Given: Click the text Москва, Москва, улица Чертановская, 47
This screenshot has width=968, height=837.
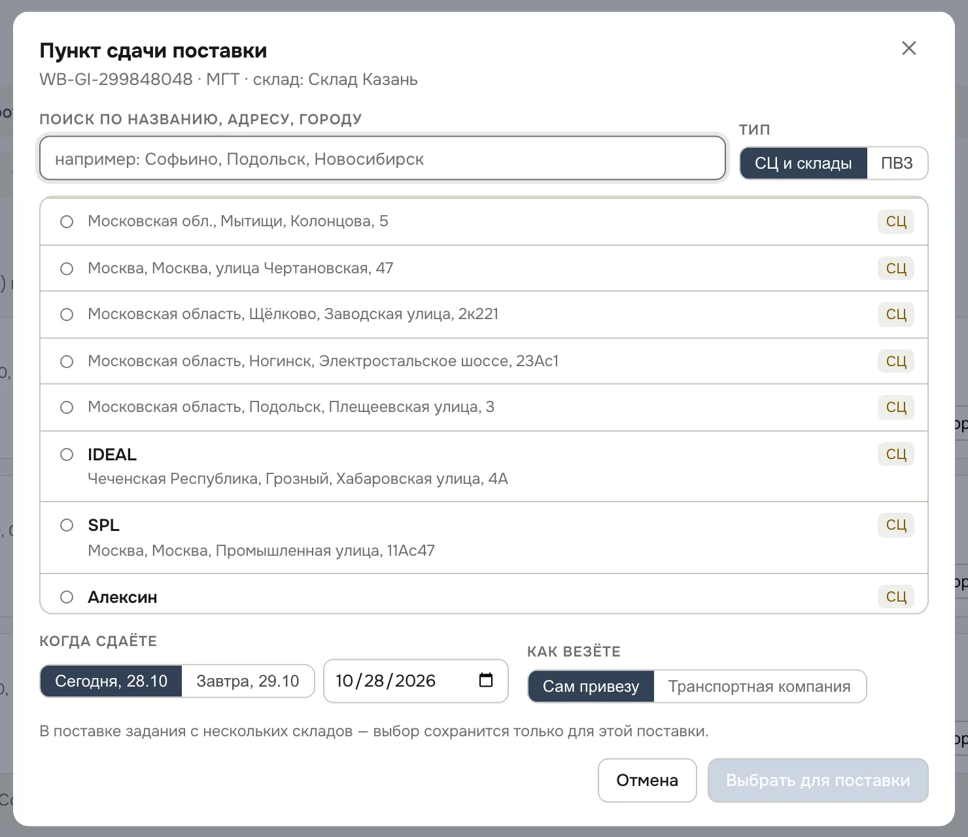Looking at the screenshot, I should pos(241,268).
